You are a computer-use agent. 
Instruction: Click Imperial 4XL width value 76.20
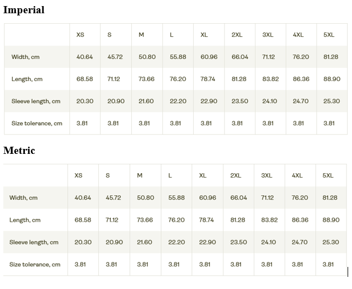pos(301,57)
